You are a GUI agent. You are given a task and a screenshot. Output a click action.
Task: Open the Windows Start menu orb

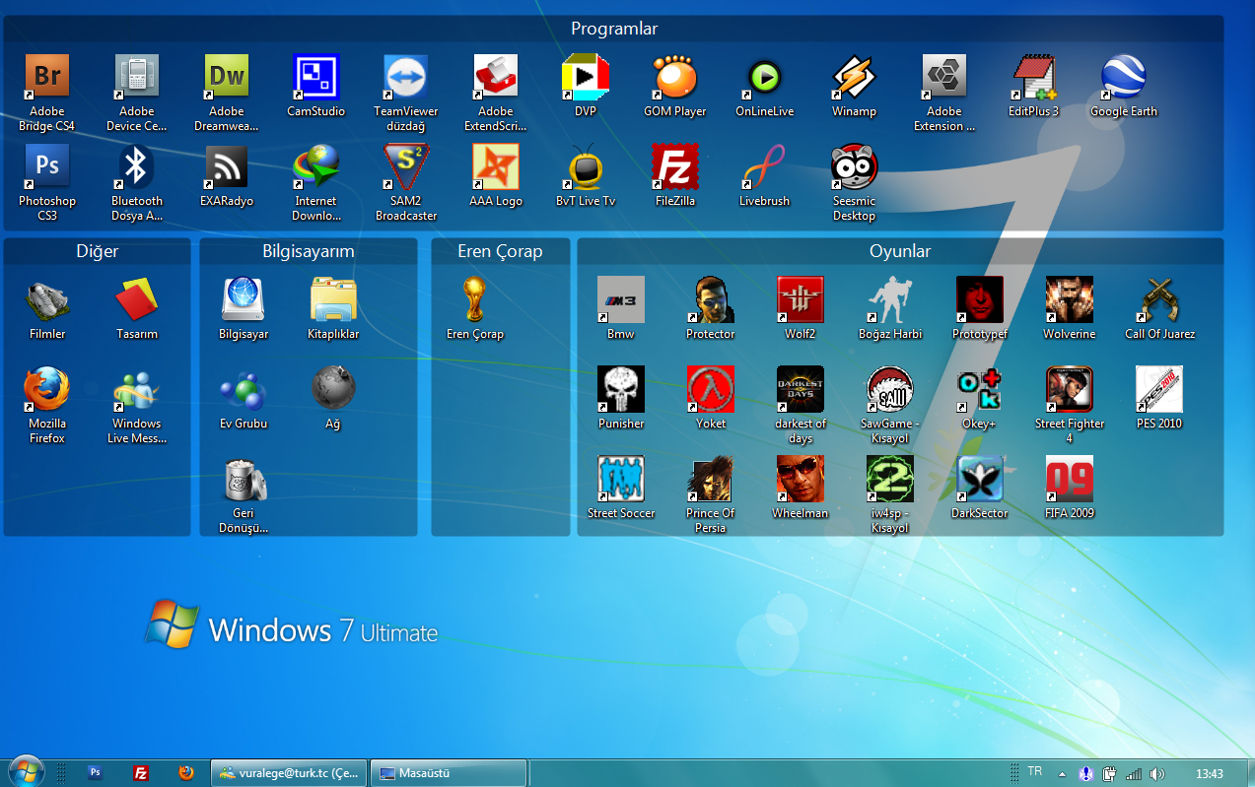(25, 772)
